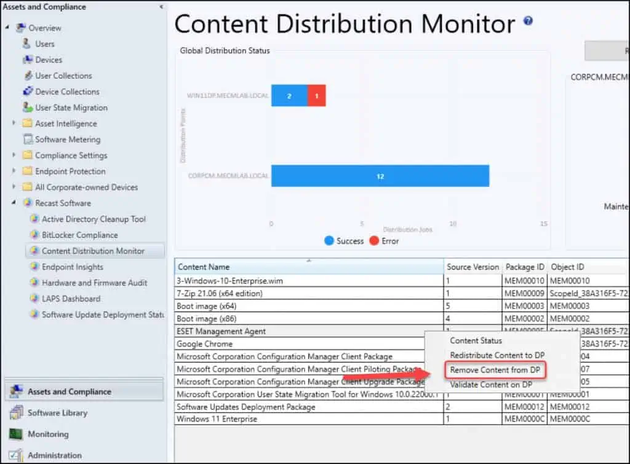Click the red error segment showing 1
Image resolution: width=630 pixels, height=464 pixels.
coord(317,95)
